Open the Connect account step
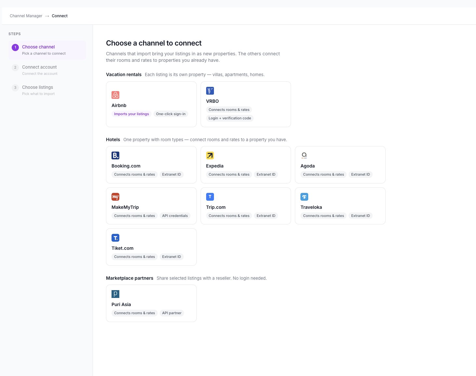 47,70
